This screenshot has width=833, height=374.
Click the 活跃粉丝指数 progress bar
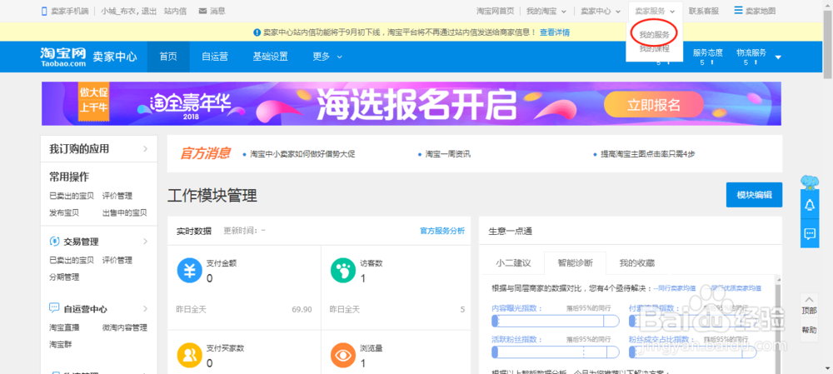pos(556,352)
